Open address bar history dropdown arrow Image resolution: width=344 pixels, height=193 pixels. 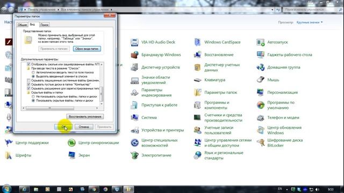click(x=273, y=10)
